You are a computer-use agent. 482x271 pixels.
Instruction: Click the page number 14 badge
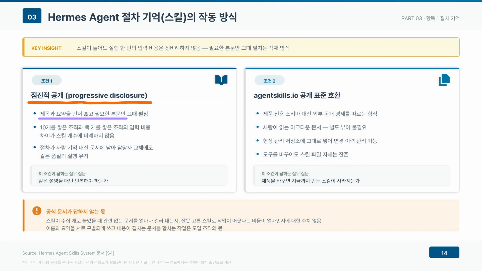point(444,252)
